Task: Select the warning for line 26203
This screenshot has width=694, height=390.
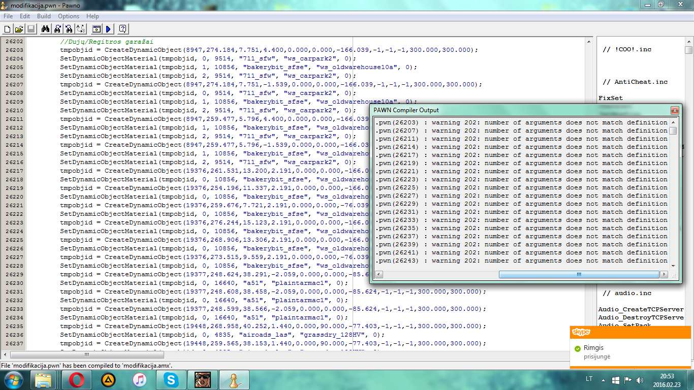Action: (x=522, y=122)
